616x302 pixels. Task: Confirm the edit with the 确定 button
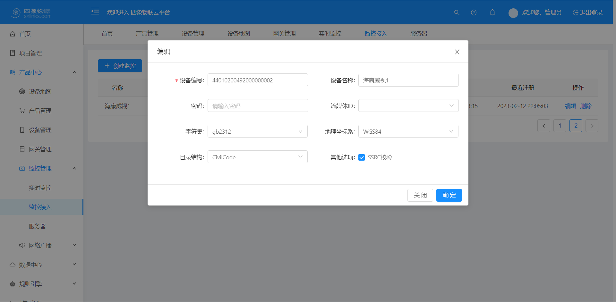449,195
